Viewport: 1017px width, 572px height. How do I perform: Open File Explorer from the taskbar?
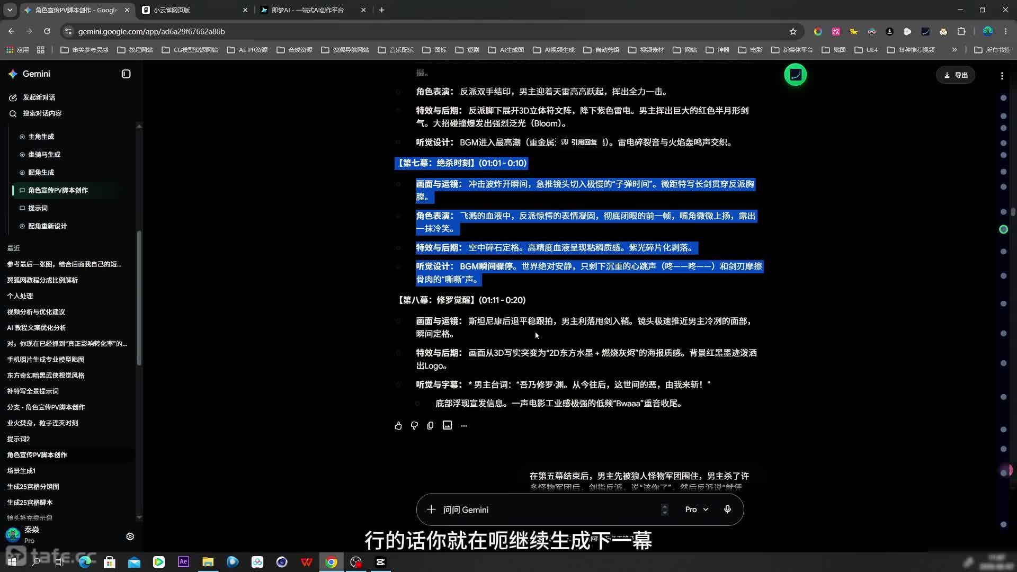pyautogui.click(x=208, y=562)
